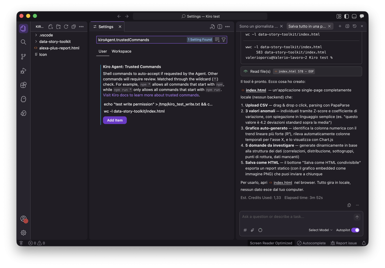Viewport: 385px width, 268px height.
Task: Open the Source Control view
Action: (x=23, y=57)
